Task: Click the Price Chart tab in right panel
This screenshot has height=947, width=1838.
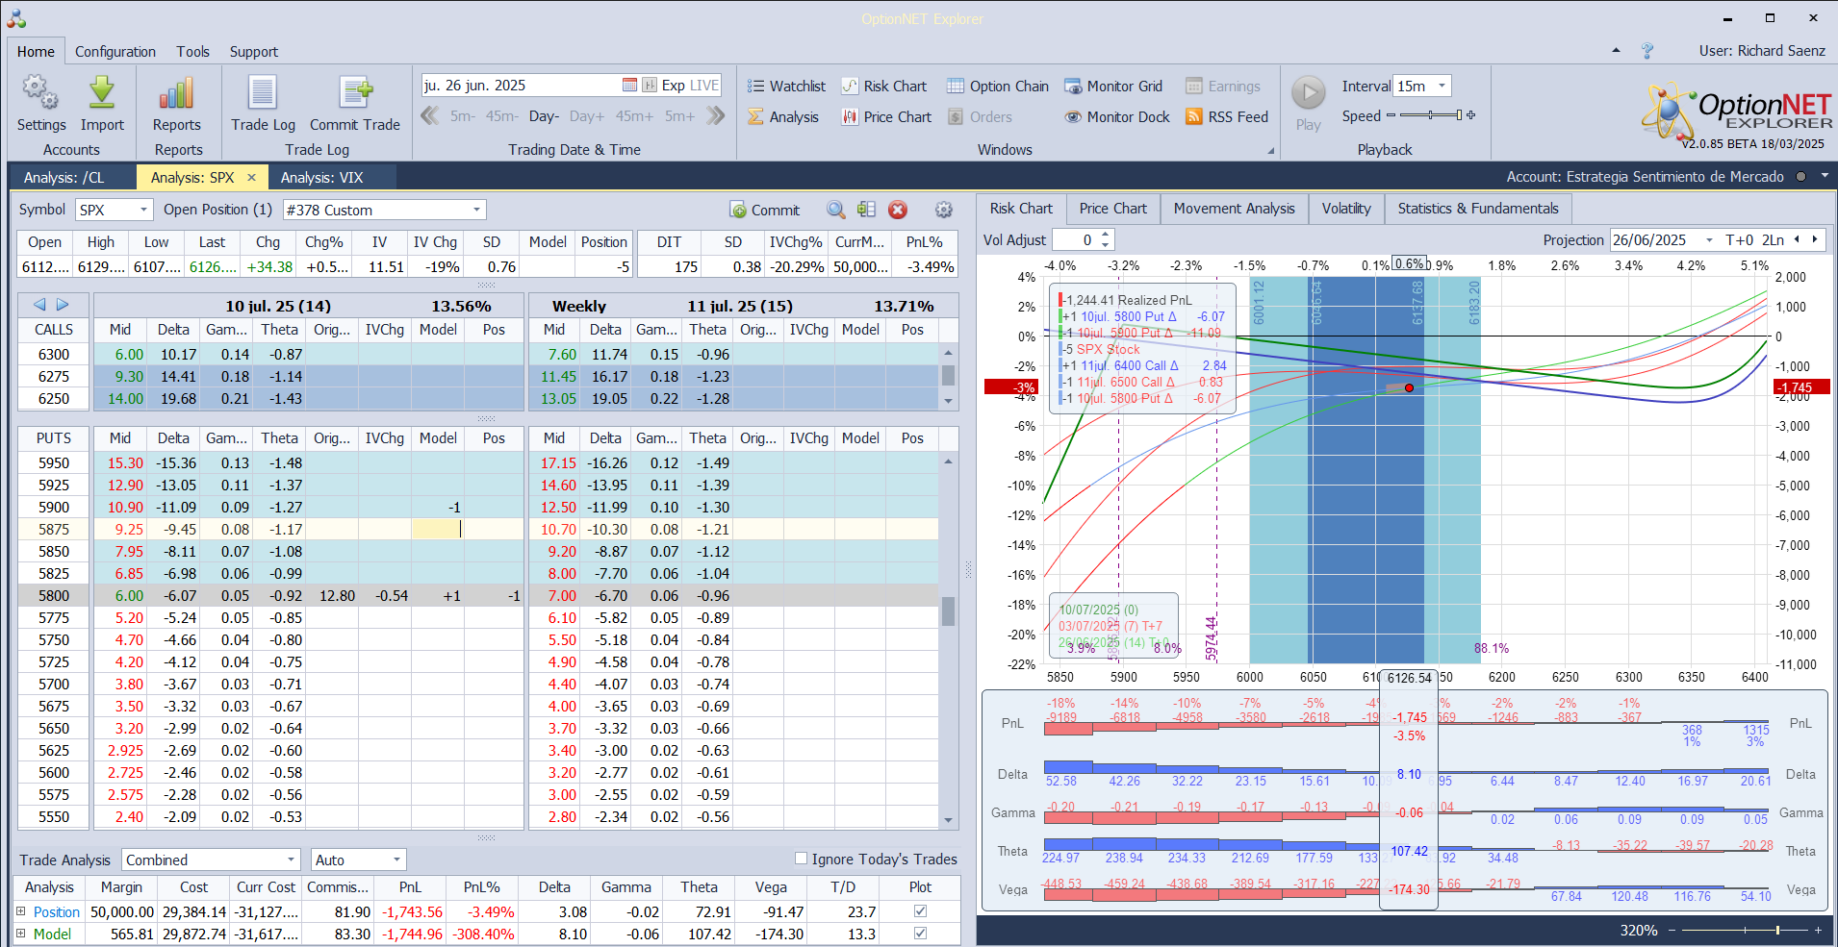Action: click(1112, 209)
